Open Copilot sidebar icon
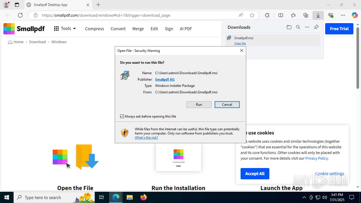The height and width of the screenshot is (203, 361). 355,15
